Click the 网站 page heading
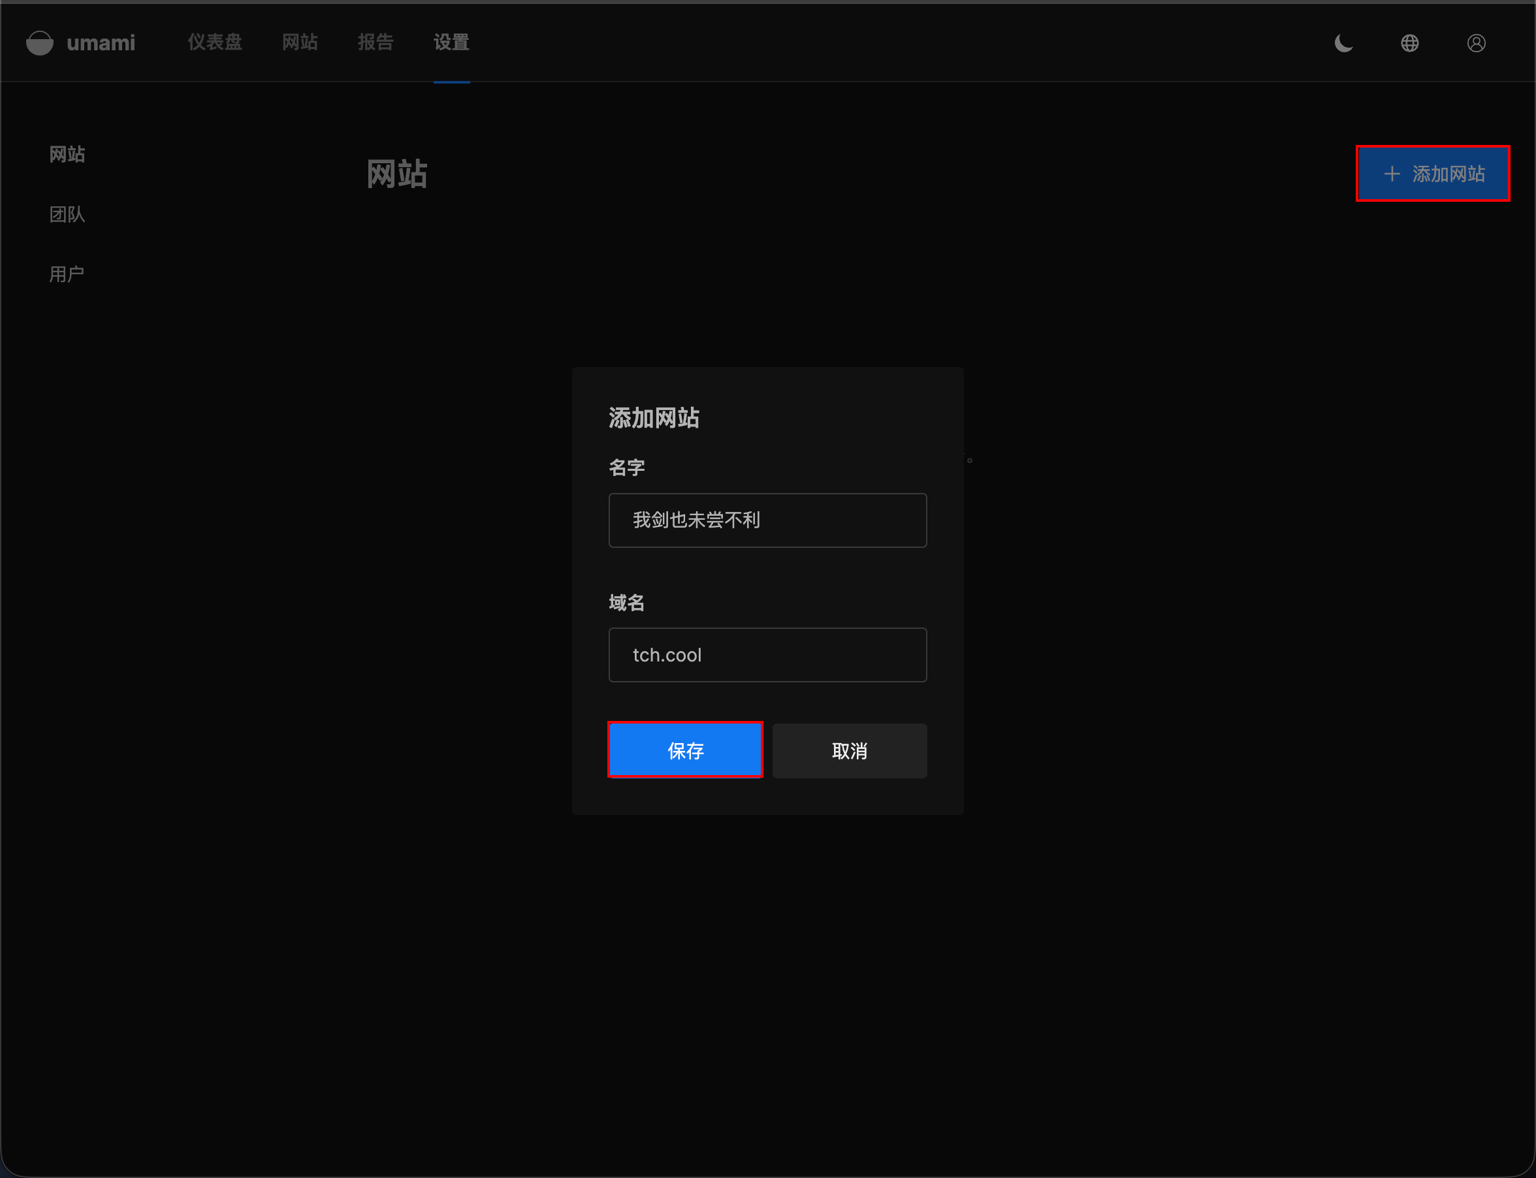 tap(397, 174)
